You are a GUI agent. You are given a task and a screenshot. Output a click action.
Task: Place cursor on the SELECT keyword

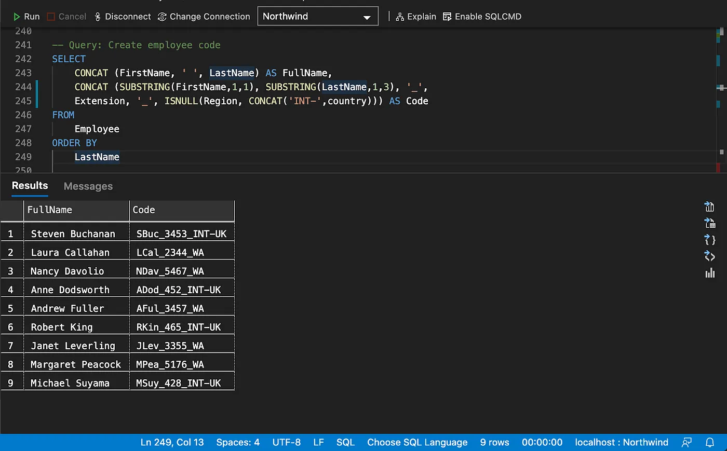[x=69, y=59]
